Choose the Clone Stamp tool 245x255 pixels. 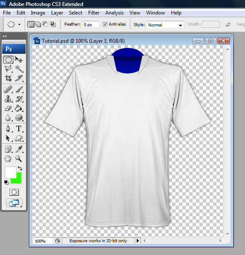(8, 99)
